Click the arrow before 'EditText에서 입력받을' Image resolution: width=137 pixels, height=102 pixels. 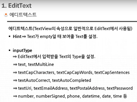[x=15, y=57]
